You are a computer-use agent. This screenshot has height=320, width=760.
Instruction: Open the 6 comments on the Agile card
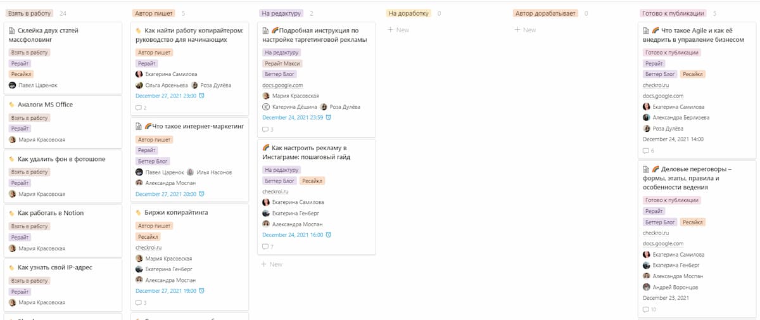coord(648,151)
